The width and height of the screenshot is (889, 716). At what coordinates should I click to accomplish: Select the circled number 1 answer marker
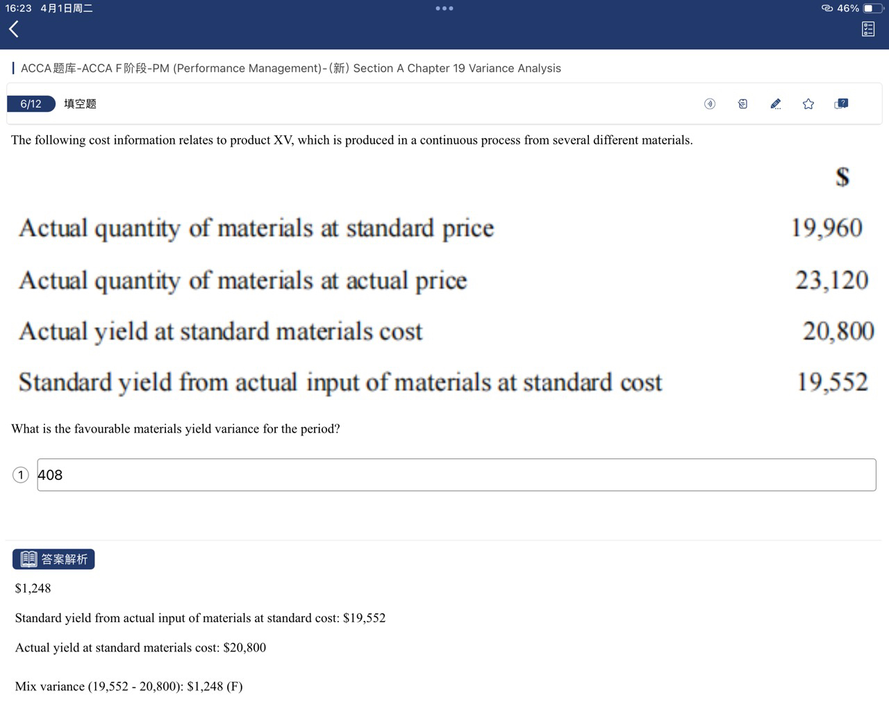21,475
